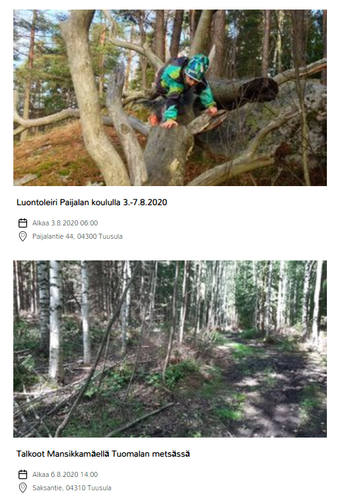Select the start time Alkaa 3.8.2020 06:00
This screenshot has height=503, width=344.
(x=65, y=223)
